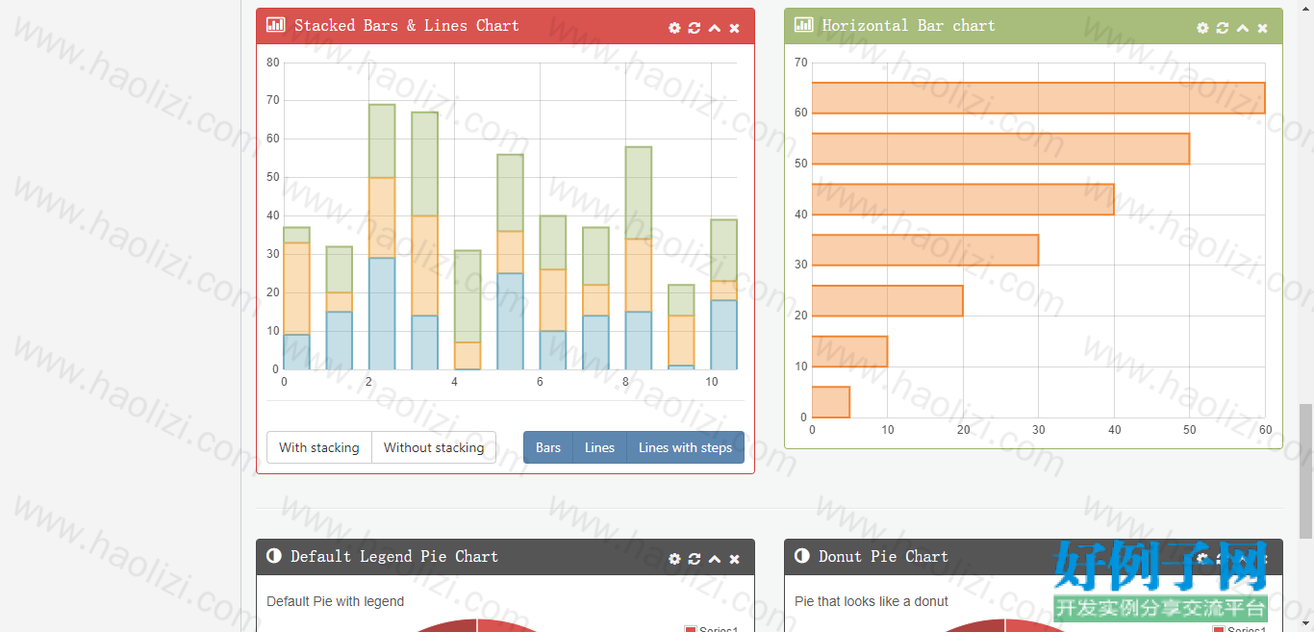Switch chart to Lines with steps
Viewport: 1314px width, 632px height.
pos(685,447)
